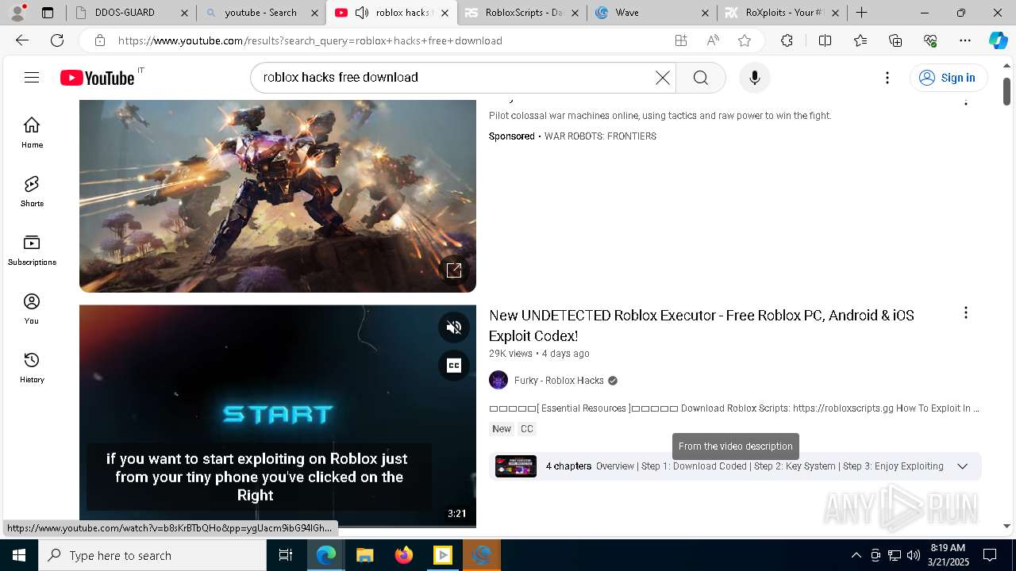Open more options for the sponsored ad
This screenshot has height=571, width=1016.
click(965, 101)
